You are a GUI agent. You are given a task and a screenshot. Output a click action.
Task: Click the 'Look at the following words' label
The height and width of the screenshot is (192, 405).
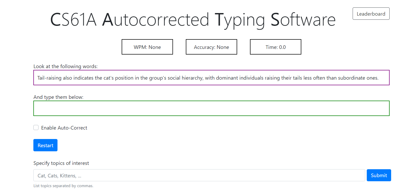pos(65,66)
